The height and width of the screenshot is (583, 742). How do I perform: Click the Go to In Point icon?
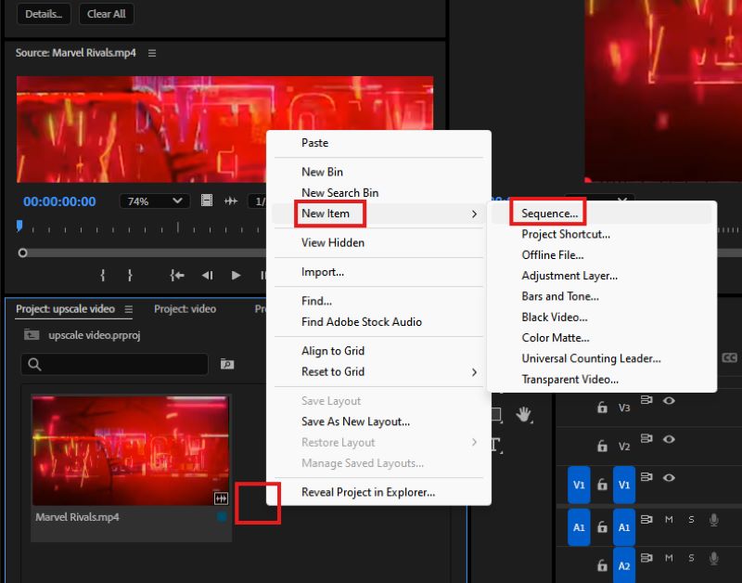(x=177, y=276)
